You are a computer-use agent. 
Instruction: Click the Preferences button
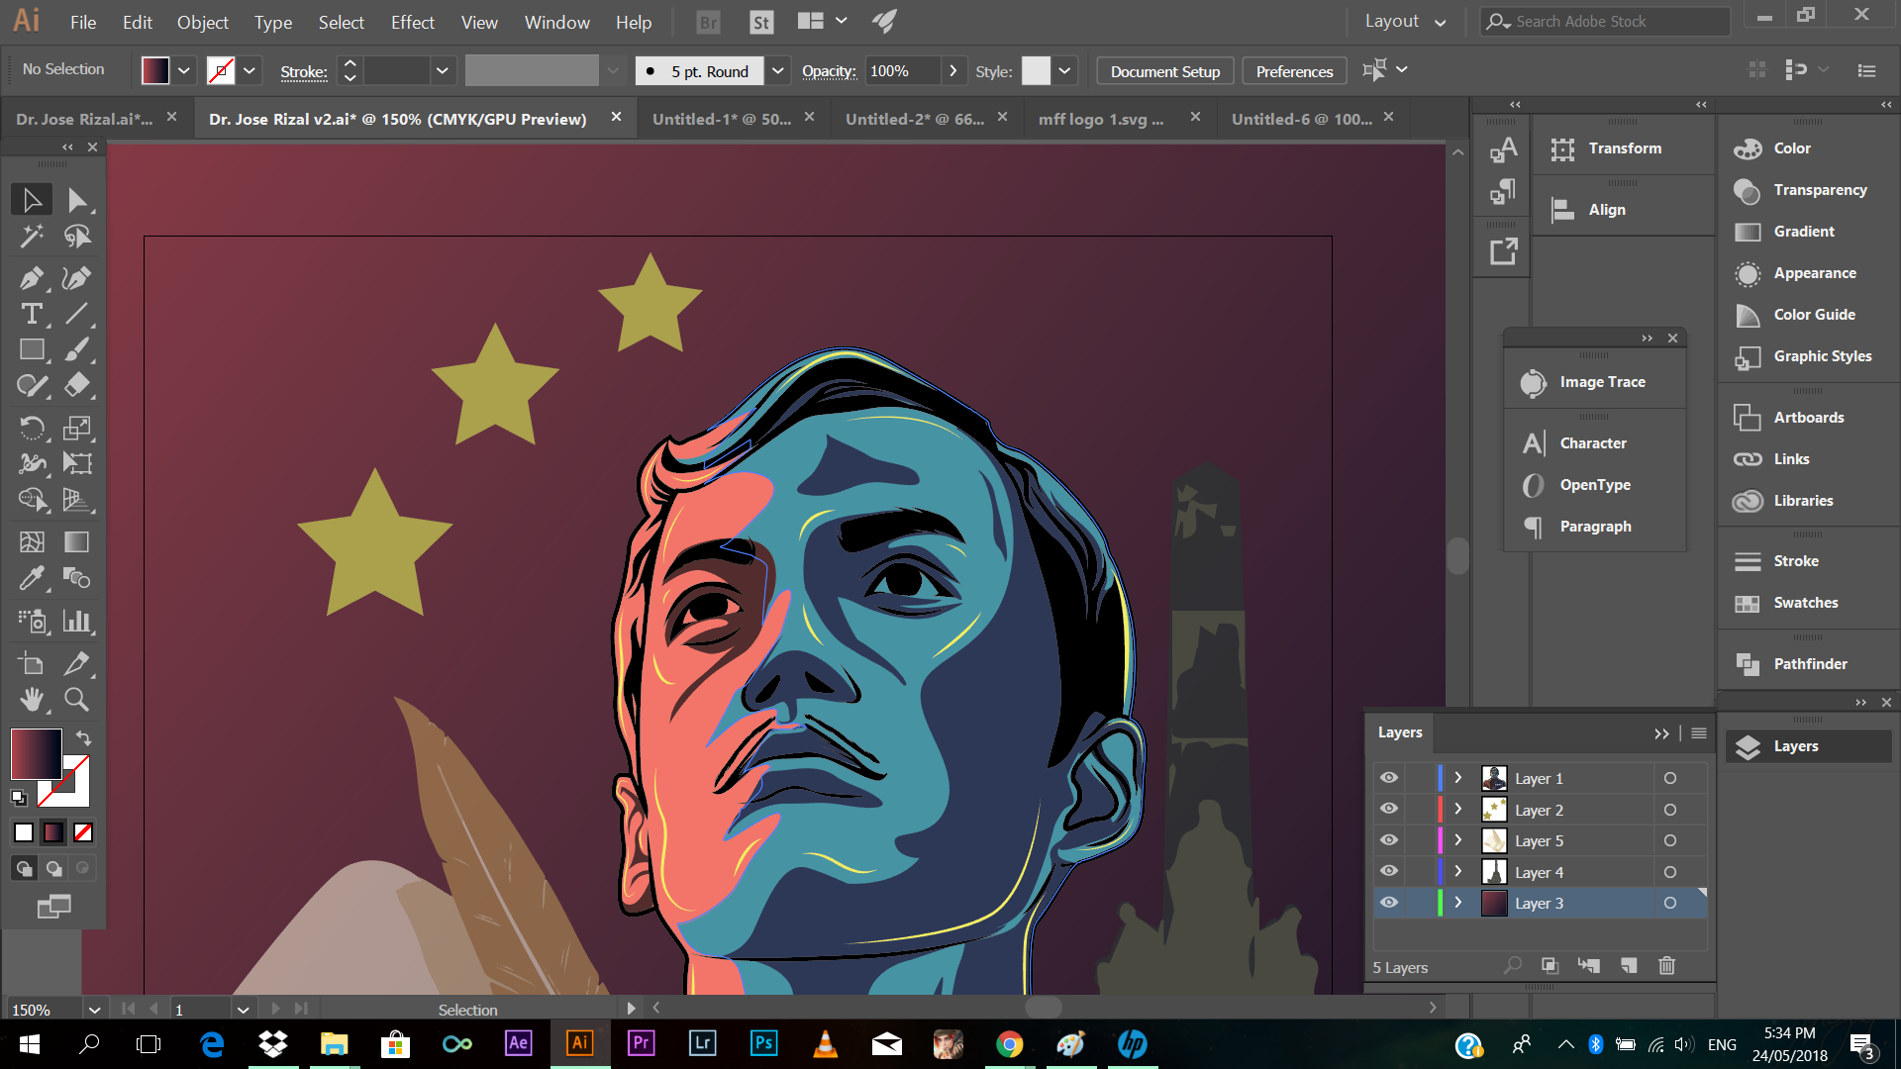click(x=1294, y=71)
